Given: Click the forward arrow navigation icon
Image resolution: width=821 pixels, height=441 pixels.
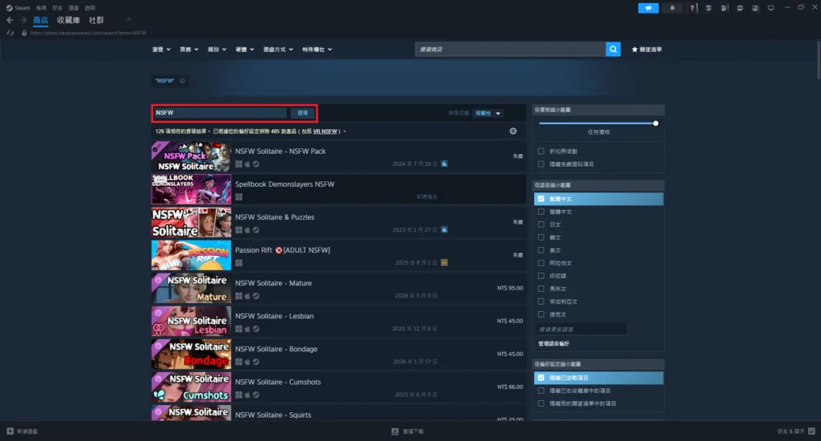Looking at the screenshot, I should pyautogui.click(x=23, y=20).
